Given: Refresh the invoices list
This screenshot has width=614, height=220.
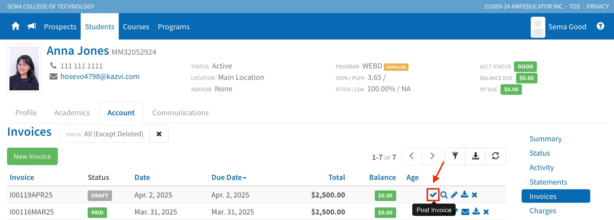Looking at the screenshot, I should click(496, 156).
